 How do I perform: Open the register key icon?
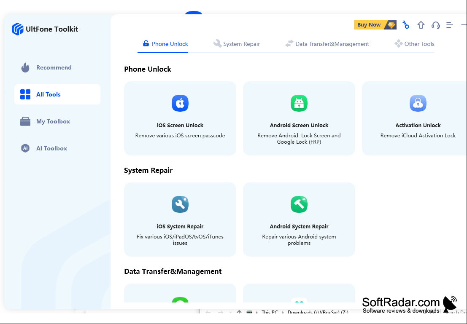[x=406, y=25]
